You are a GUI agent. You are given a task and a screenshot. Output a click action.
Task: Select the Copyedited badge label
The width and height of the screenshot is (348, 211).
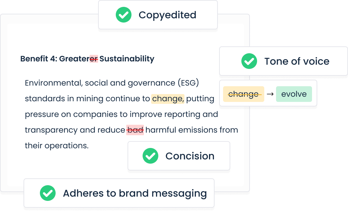click(x=167, y=15)
